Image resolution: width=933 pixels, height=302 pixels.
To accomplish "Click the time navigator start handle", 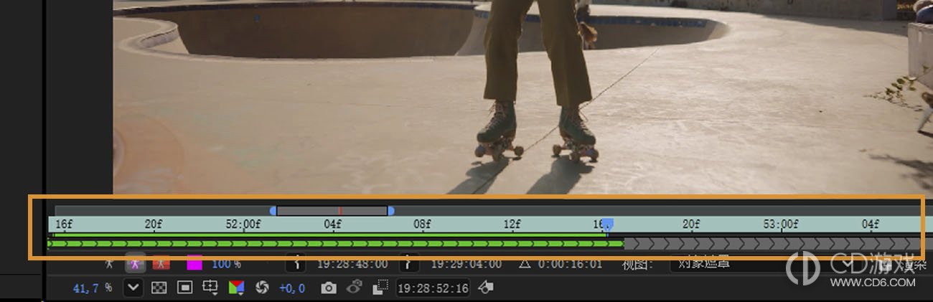I will coord(273,211).
